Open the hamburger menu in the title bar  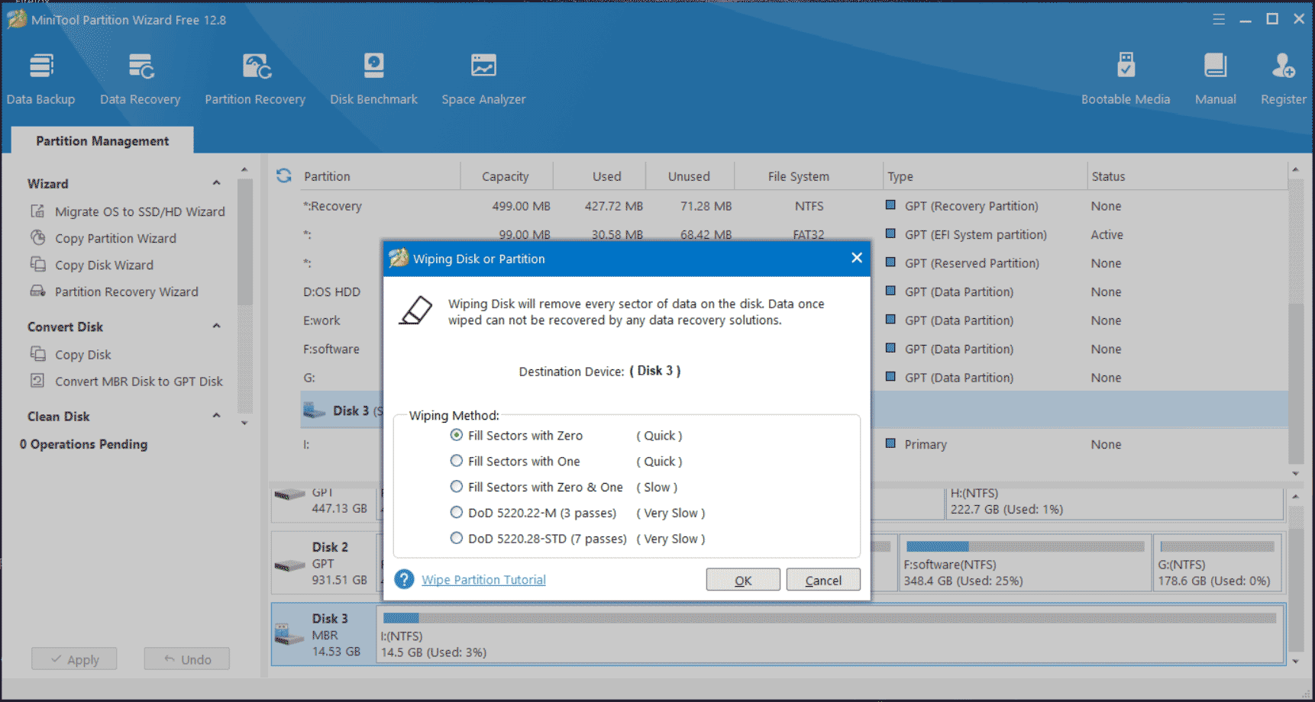coord(1219,19)
